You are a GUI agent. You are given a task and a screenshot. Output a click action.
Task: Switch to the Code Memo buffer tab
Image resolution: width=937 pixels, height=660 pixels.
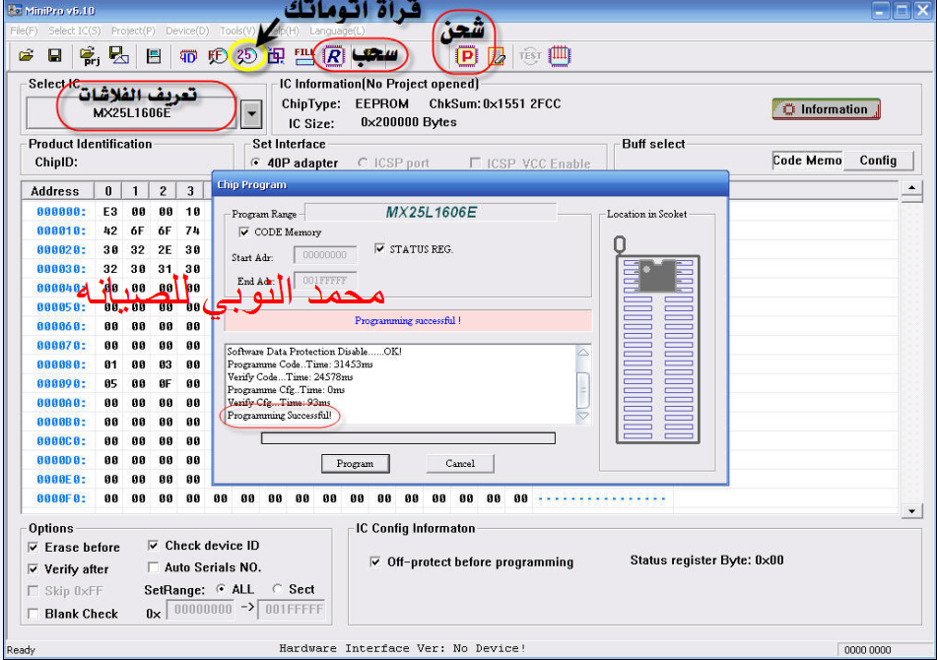pyautogui.click(x=807, y=160)
